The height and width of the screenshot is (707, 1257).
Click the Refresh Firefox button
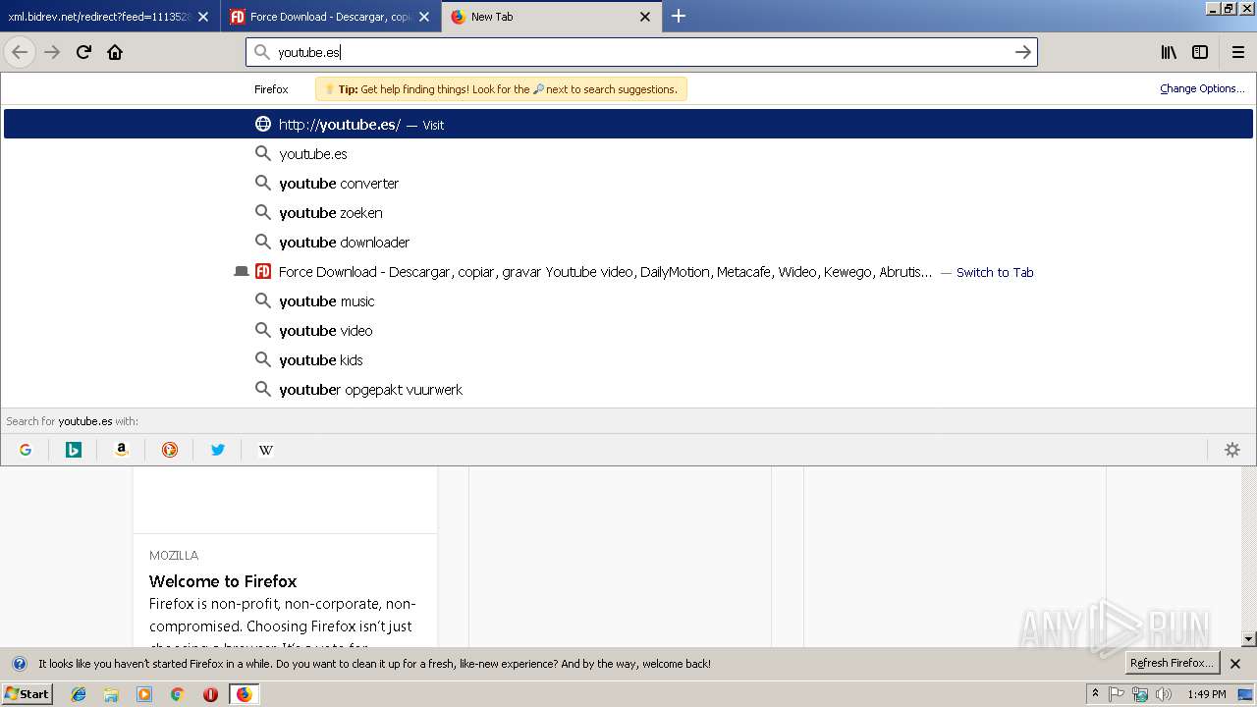[x=1172, y=663]
